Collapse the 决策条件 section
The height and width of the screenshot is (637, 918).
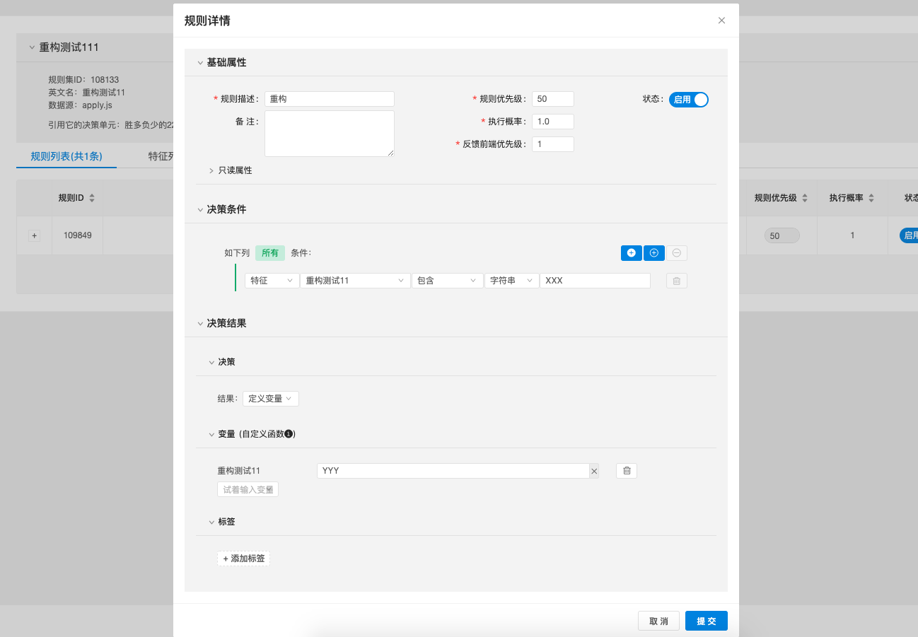pyautogui.click(x=201, y=210)
